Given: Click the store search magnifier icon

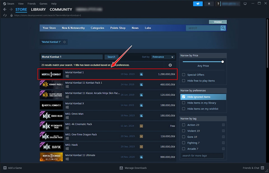Looking at the screenshot, I should click(x=223, y=28).
